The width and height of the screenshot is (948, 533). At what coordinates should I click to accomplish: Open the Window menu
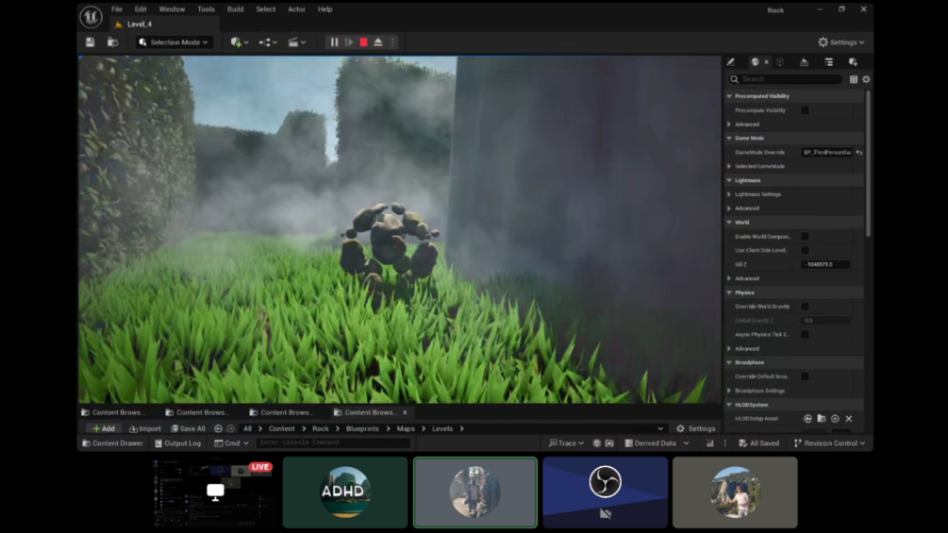(x=172, y=9)
